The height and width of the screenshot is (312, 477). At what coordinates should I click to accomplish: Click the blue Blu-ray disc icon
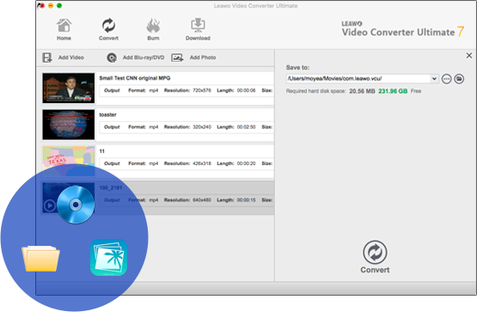[x=76, y=205]
